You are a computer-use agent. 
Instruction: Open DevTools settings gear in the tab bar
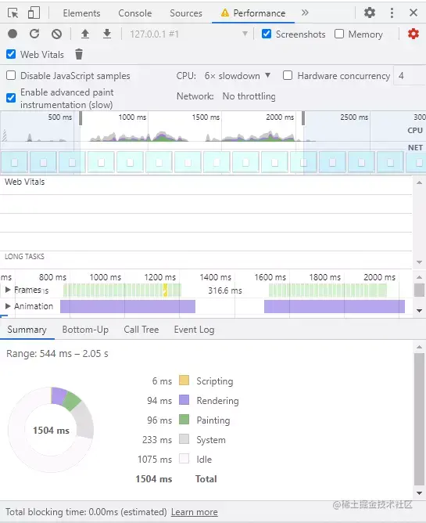tap(370, 13)
